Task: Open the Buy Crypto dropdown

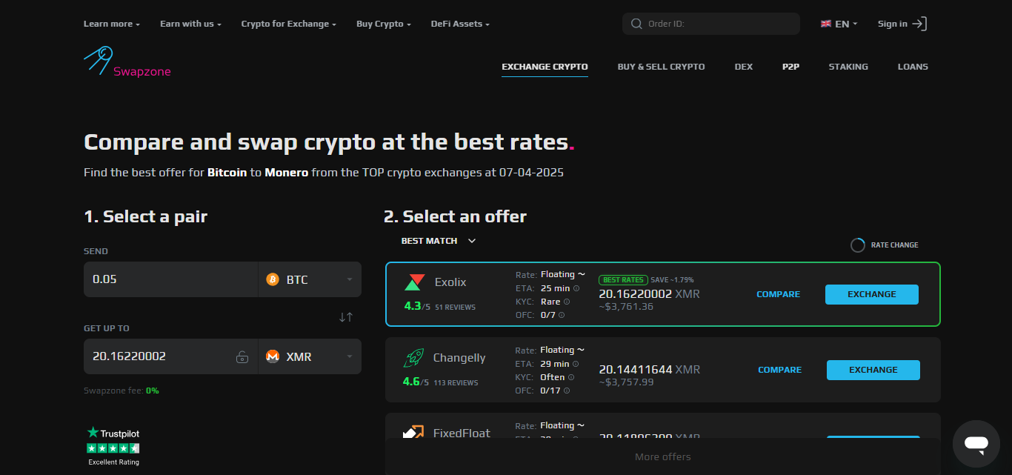Action: click(x=384, y=24)
